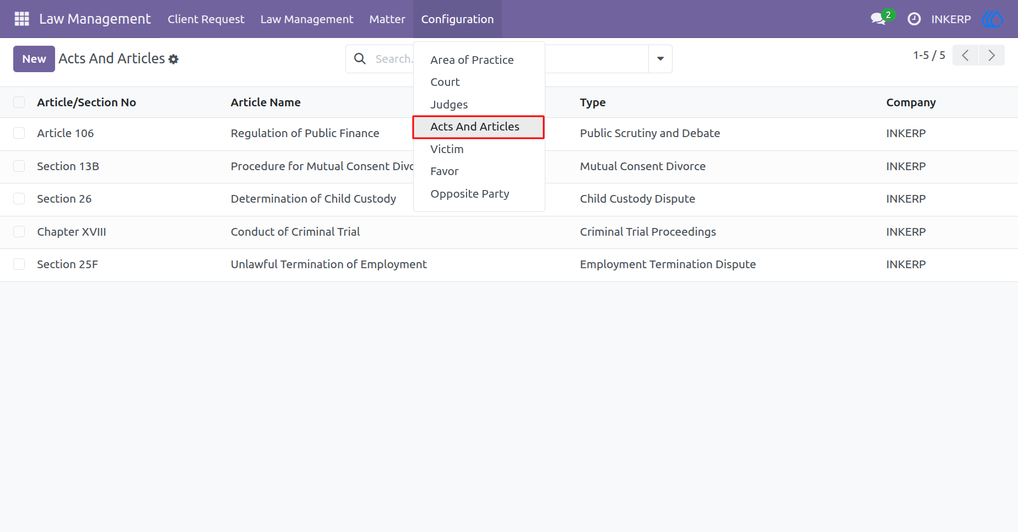Go to next page arrow
Screen dimensions: 1018x532
pos(992,55)
